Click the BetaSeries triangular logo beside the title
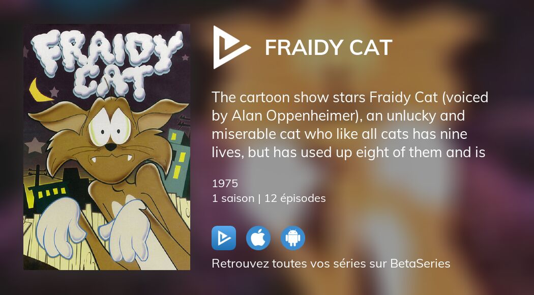Screen dimensions: 534x295 (231, 47)
